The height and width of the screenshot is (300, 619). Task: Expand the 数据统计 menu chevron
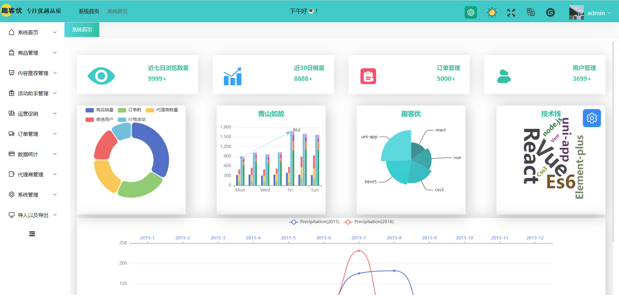55,154
